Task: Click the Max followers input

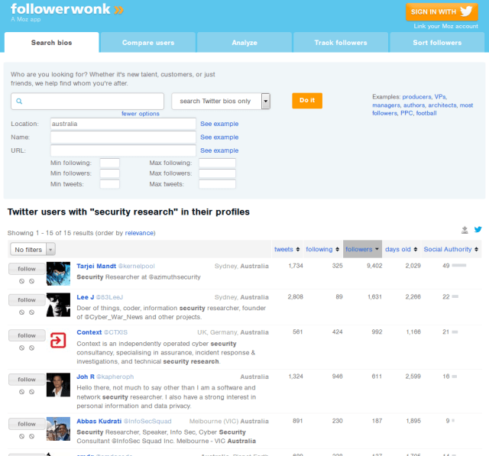Action: 217,173
